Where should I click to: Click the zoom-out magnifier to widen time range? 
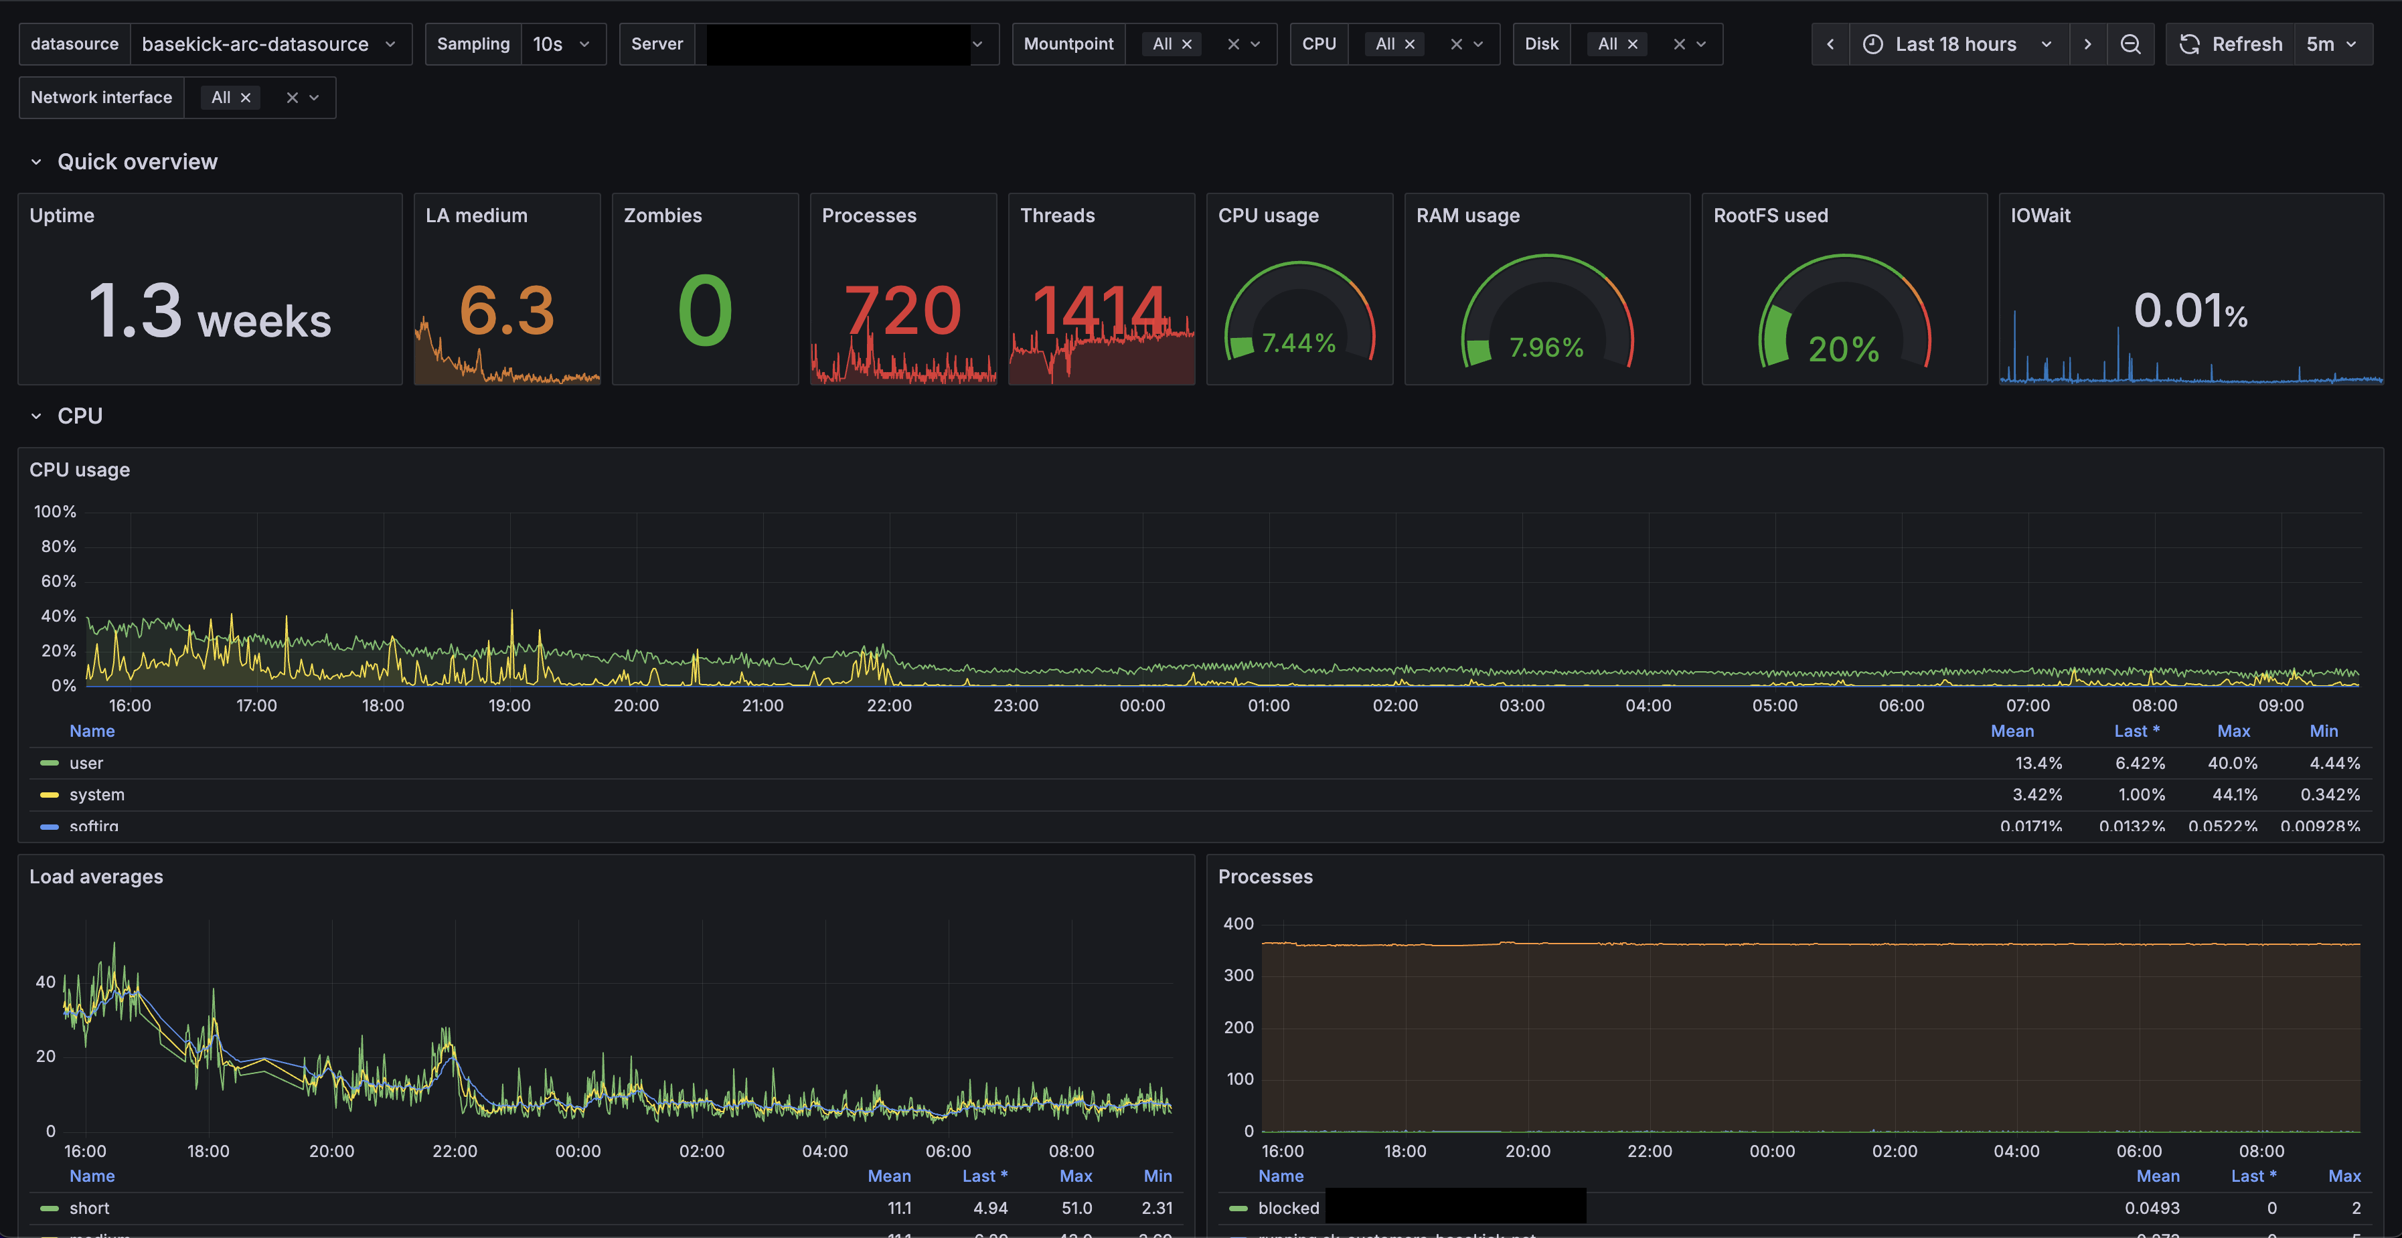click(2131, 43)
